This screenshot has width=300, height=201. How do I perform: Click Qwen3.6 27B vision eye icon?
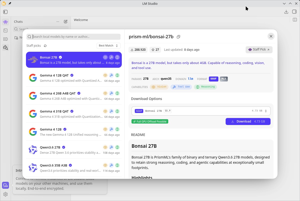(x=105, y=147)
